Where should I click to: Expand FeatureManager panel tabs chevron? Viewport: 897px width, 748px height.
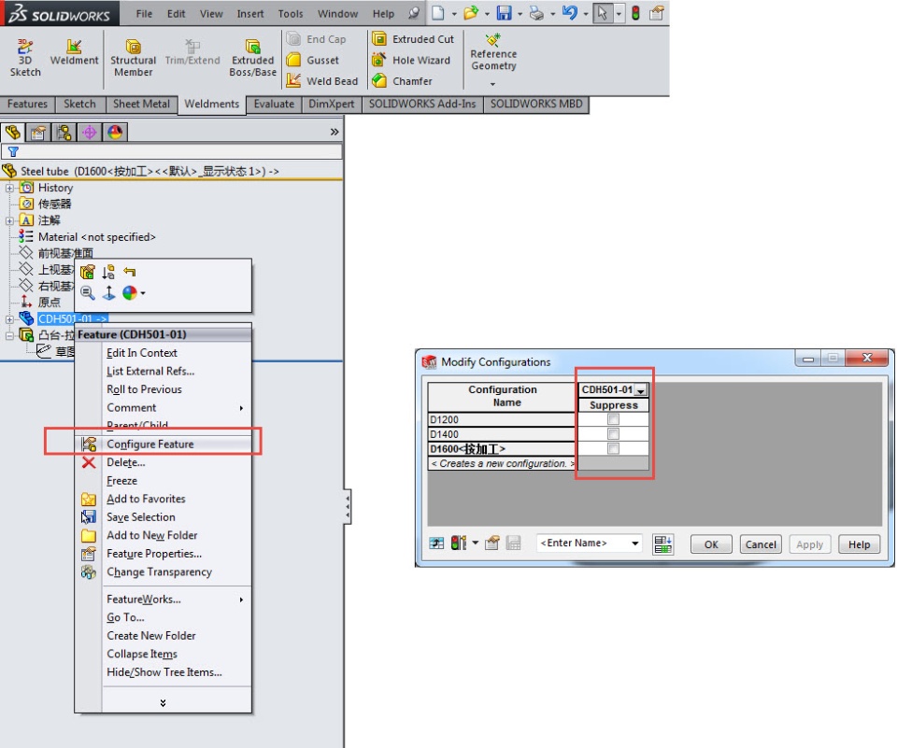pyautogui.click(x=335, y=132)
